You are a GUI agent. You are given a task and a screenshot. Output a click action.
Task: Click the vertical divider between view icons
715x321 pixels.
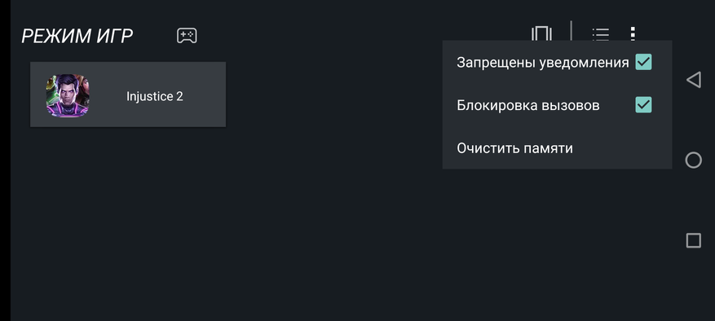tap(571, 30)
